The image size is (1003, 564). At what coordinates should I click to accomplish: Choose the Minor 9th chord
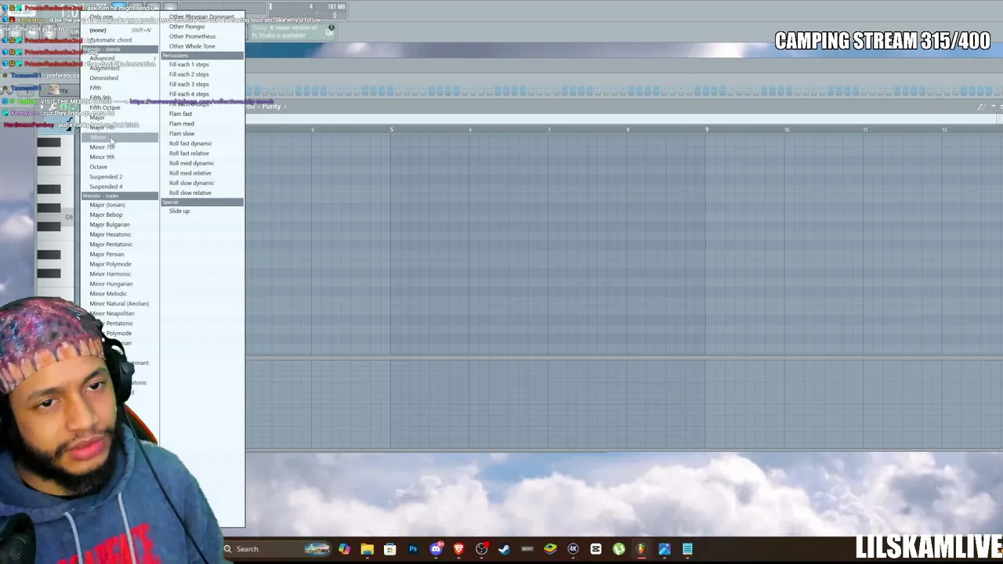click(120, 157)
